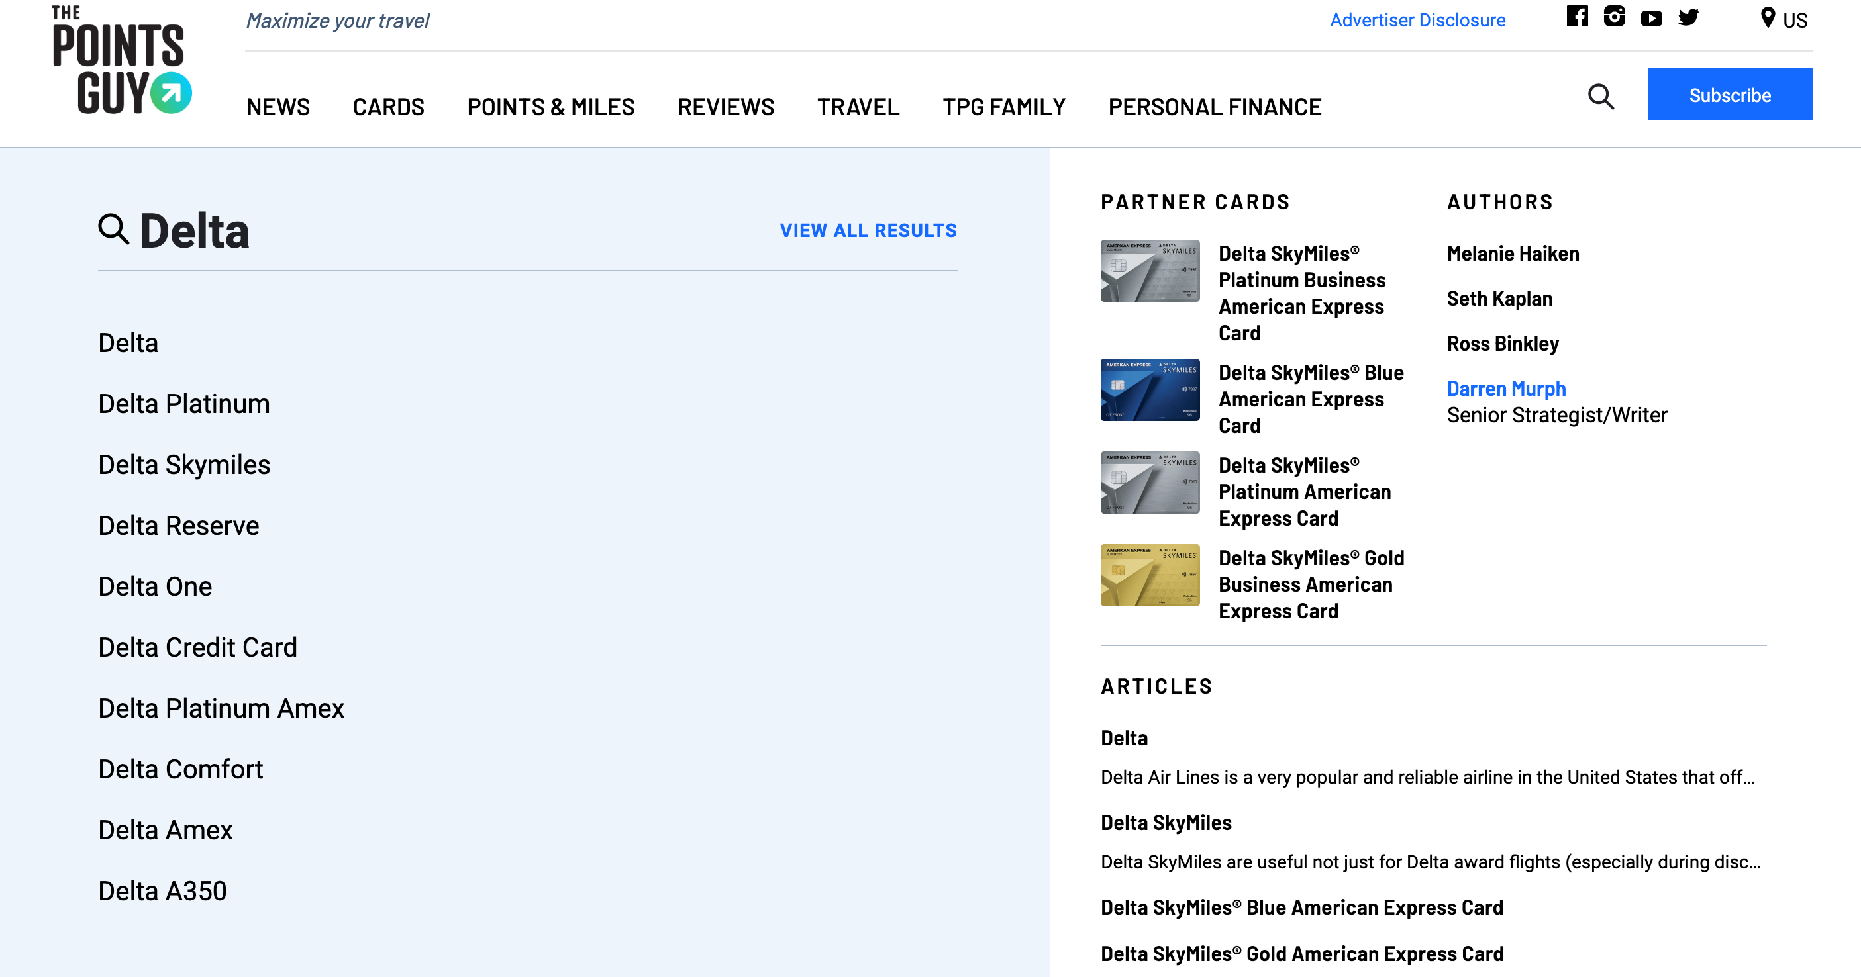Screen dimensions: 1861x977
Task: Open The Points Guy Instagram icon
Action: pyautogui.click(x=1614, y=17)
